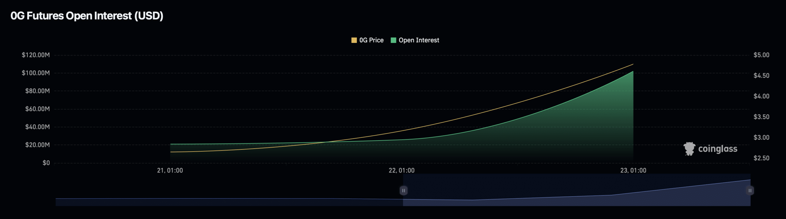This screenshot has height=219, width=786.
Task: Click the $120.00M left axis label
Action: point(36,55)
